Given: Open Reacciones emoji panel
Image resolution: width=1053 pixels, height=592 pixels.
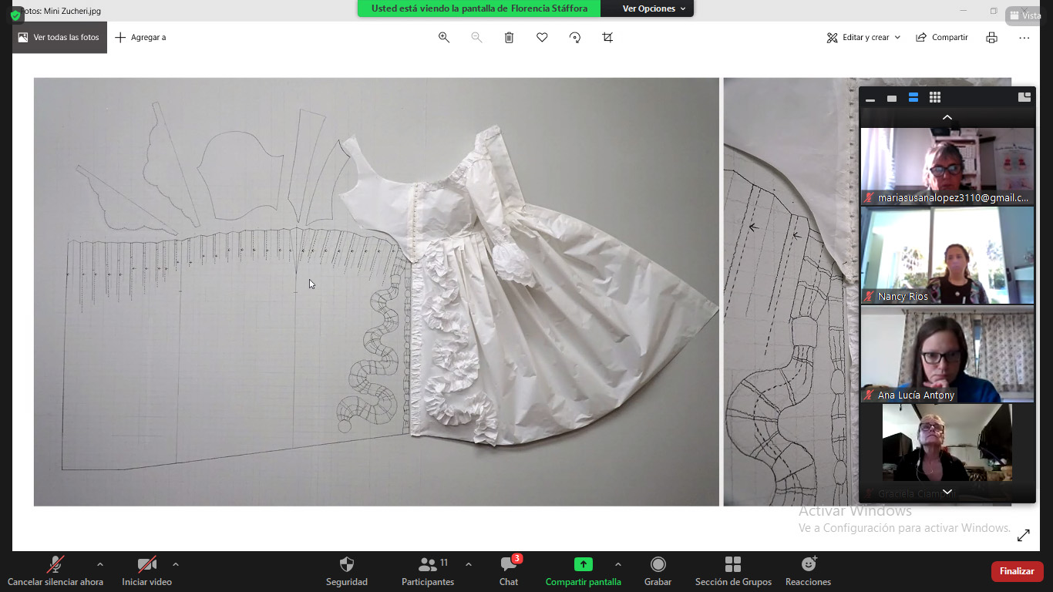Looking at the screenshot, I should click(x=808, y=570).
